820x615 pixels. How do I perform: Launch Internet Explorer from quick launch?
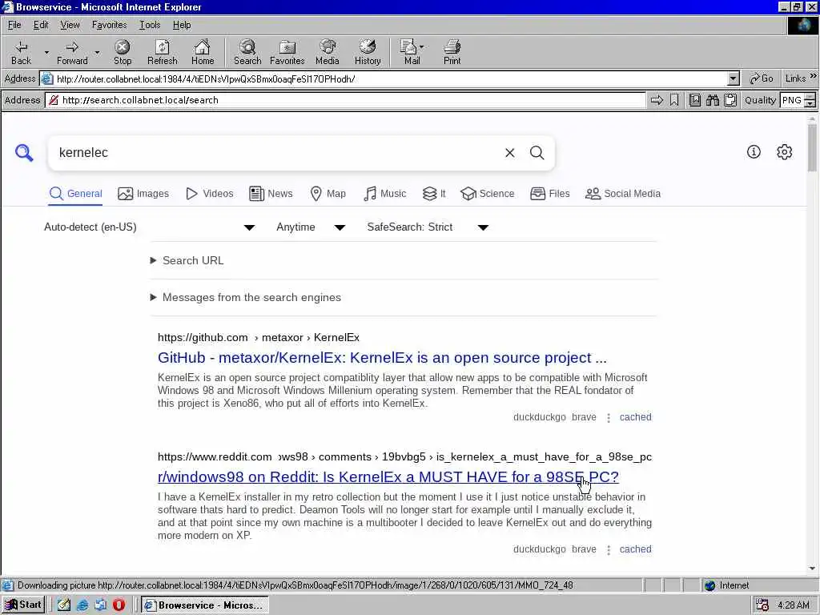point(82,605)
